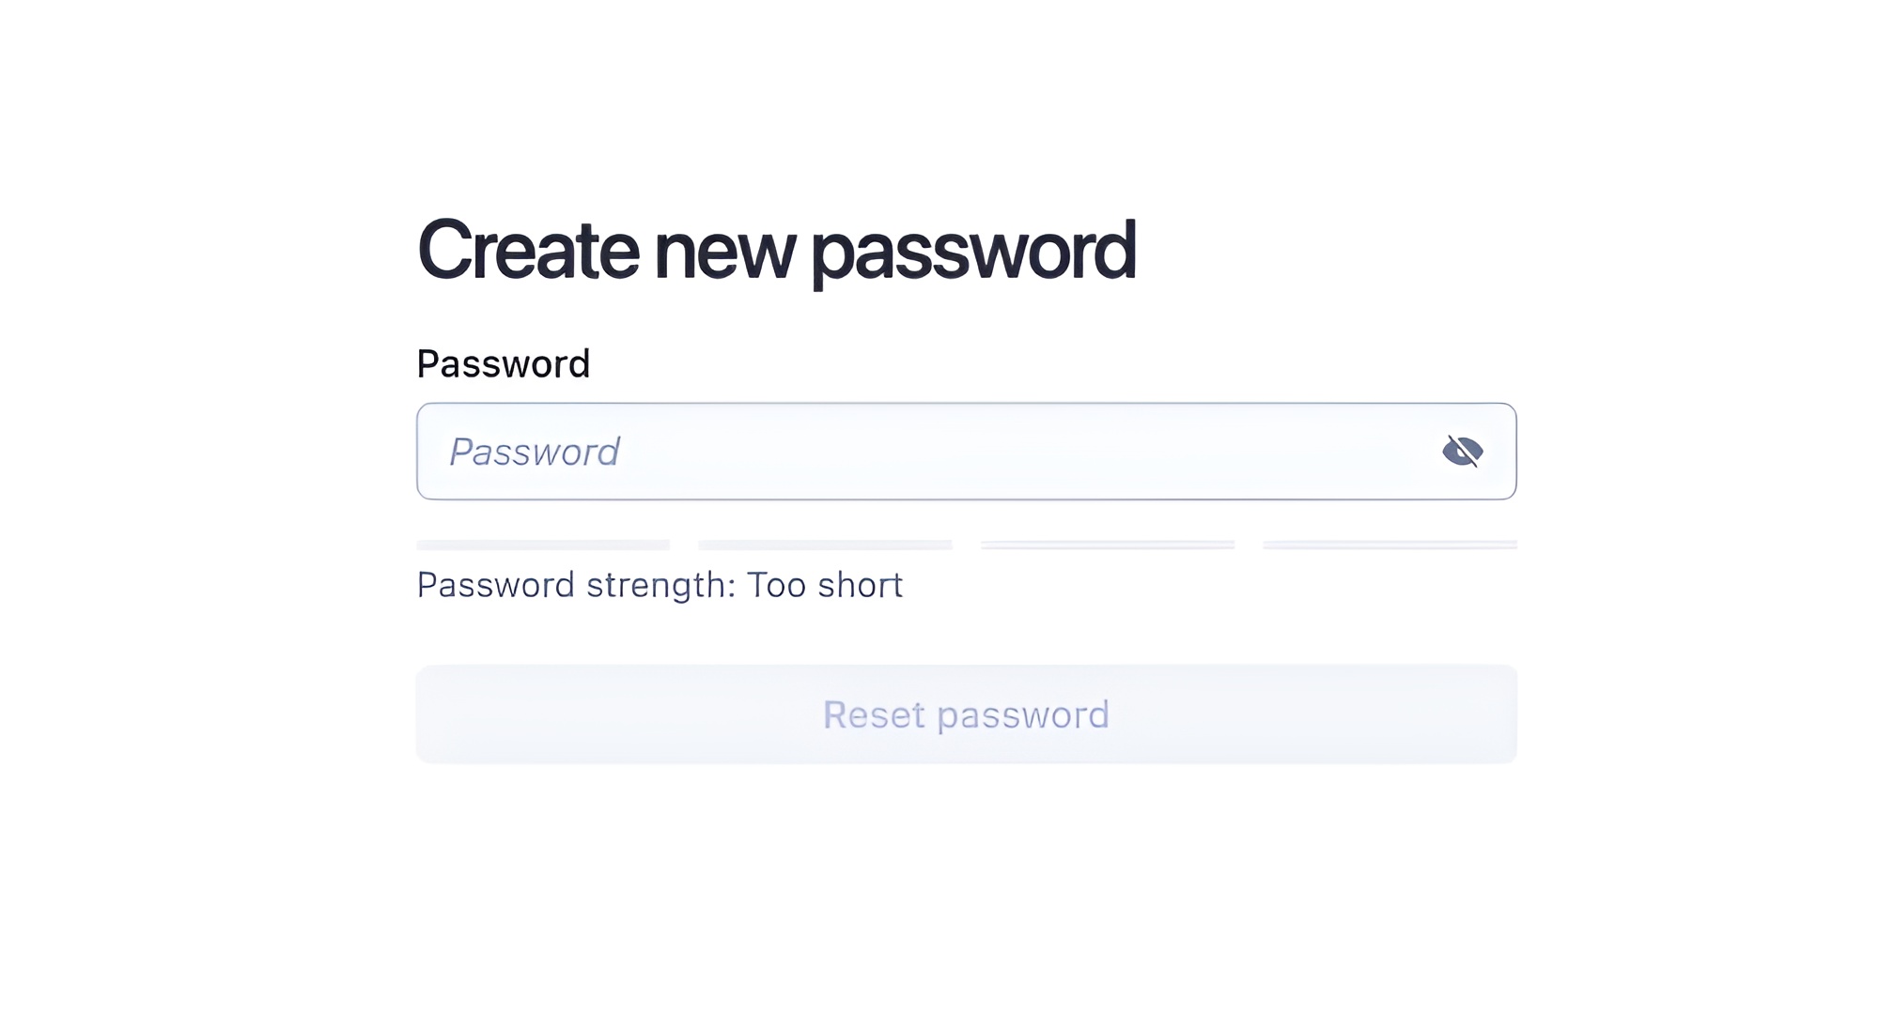Screen dimensions: 1879x1029
Task: Select the Password placeholder text
Action: point(536,452)
